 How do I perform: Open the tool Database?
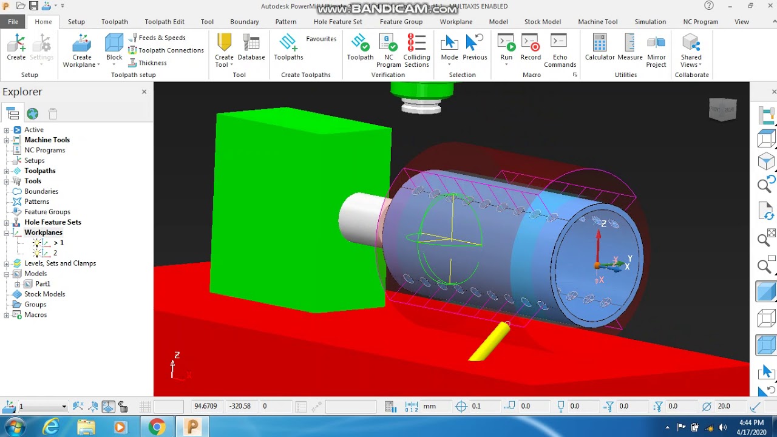(x=251, y=47)
